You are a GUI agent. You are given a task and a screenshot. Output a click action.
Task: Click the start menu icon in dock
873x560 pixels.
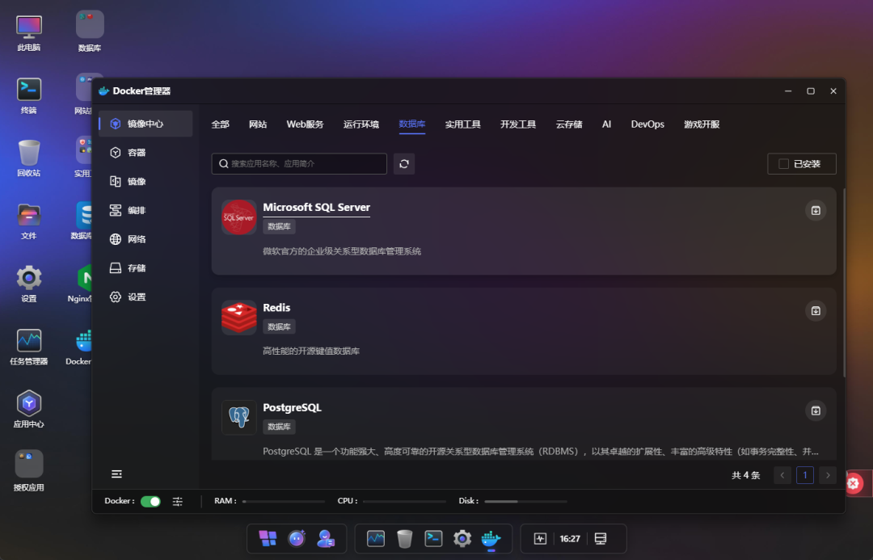268,538
